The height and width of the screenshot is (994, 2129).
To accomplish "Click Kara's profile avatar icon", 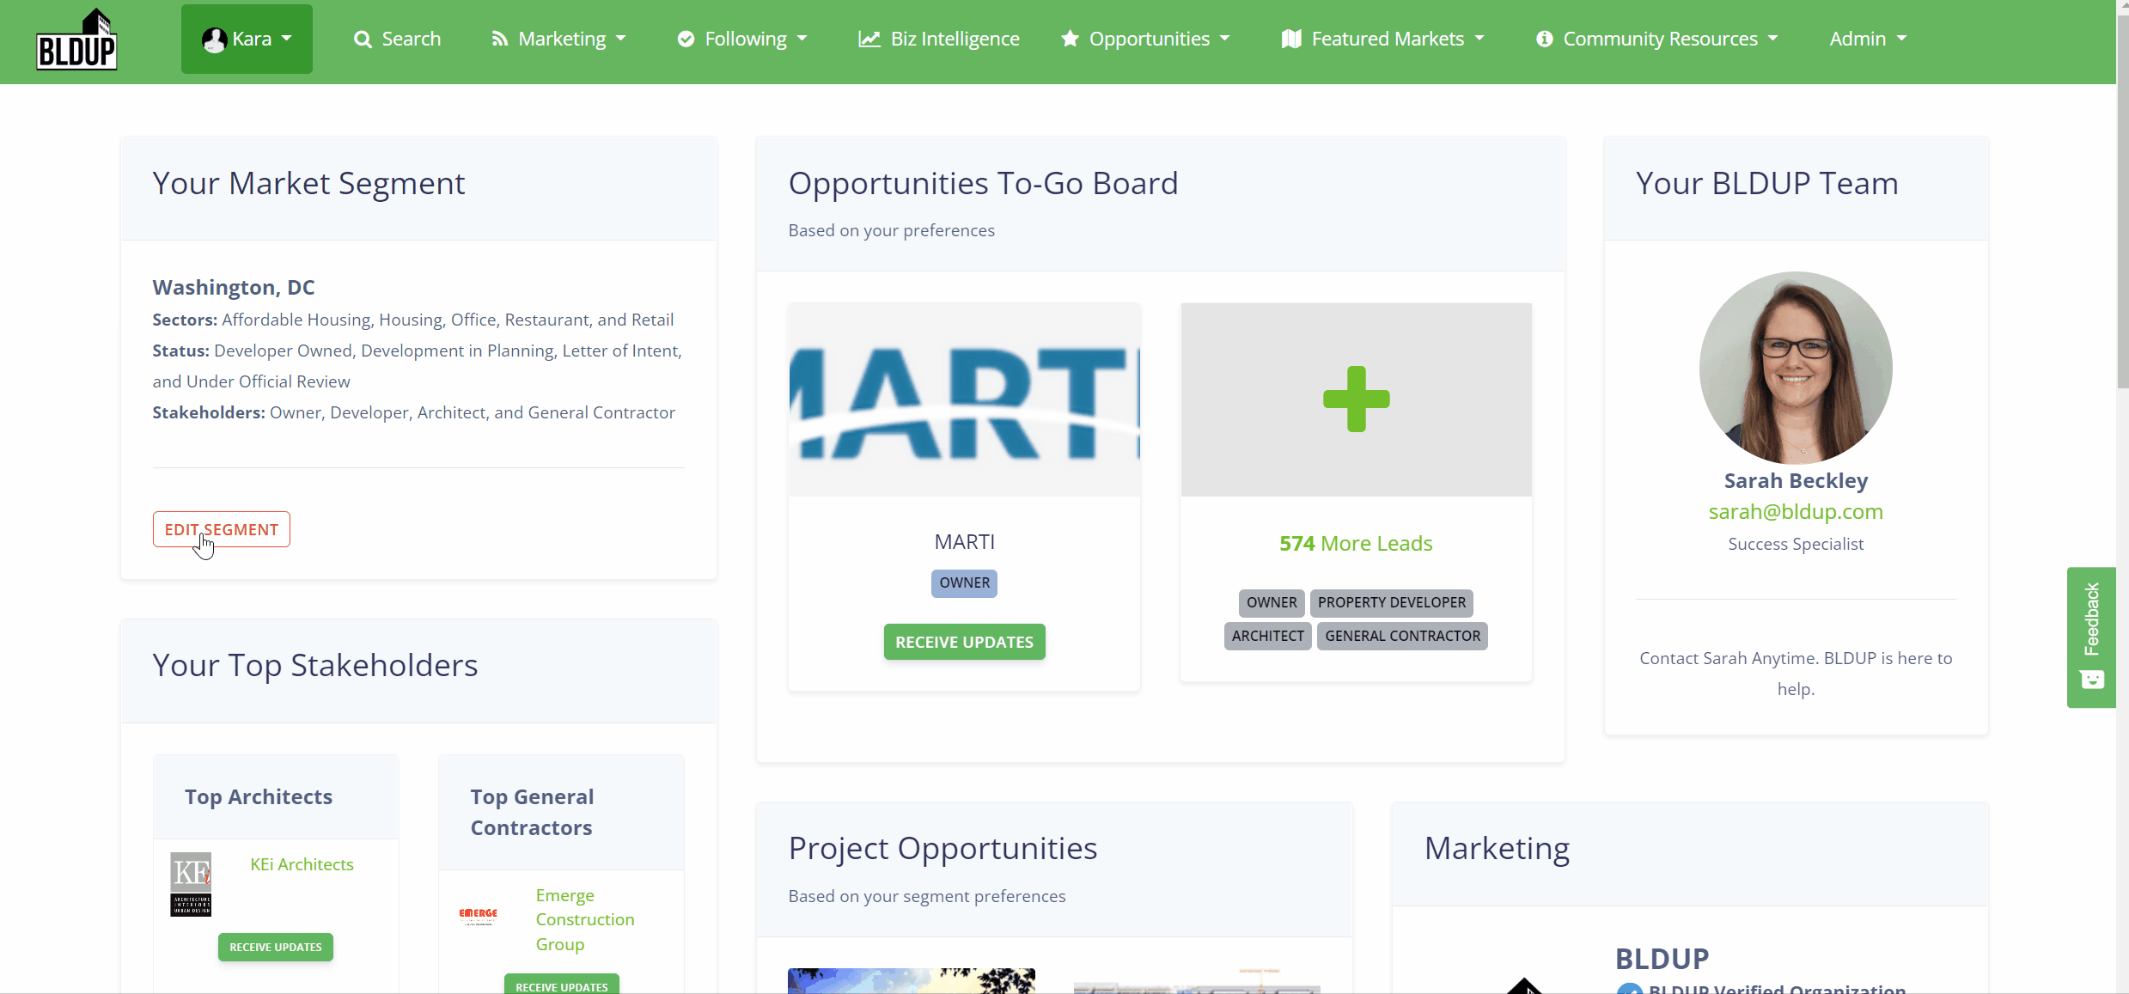I will (214, 40).
